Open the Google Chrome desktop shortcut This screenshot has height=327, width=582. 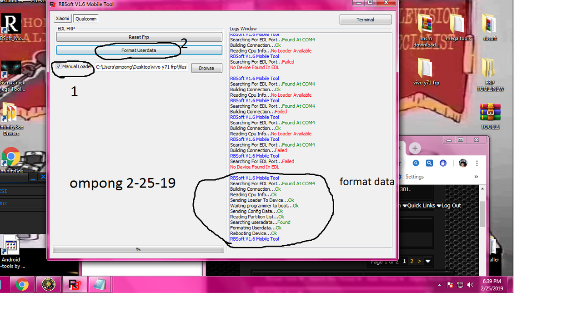11,160
